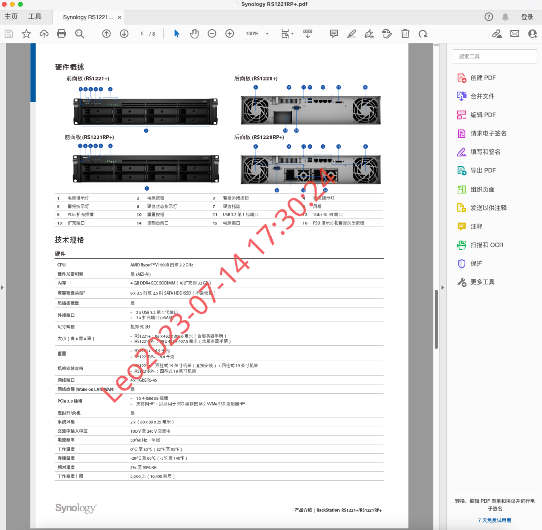
Task: Select the highlighter pen tool
Action: 351,34
